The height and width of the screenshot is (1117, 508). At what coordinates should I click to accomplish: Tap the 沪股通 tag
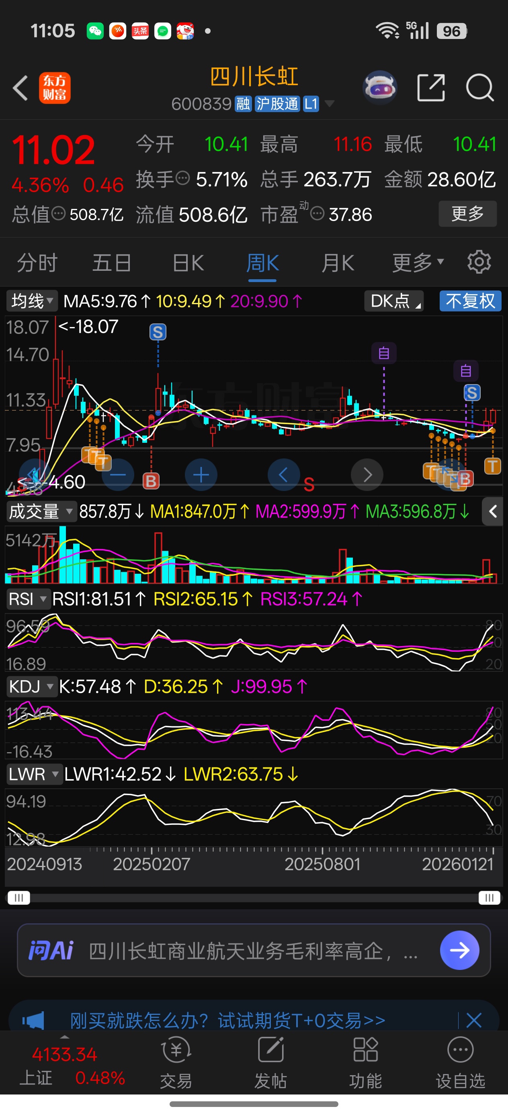point(277,104)
